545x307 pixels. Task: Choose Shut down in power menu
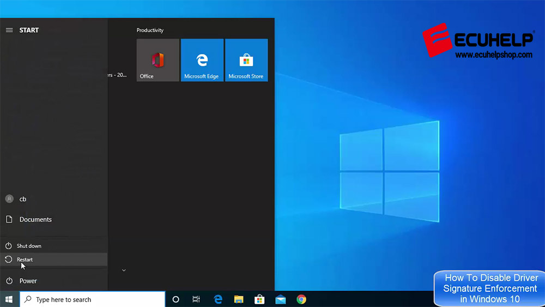53,246
